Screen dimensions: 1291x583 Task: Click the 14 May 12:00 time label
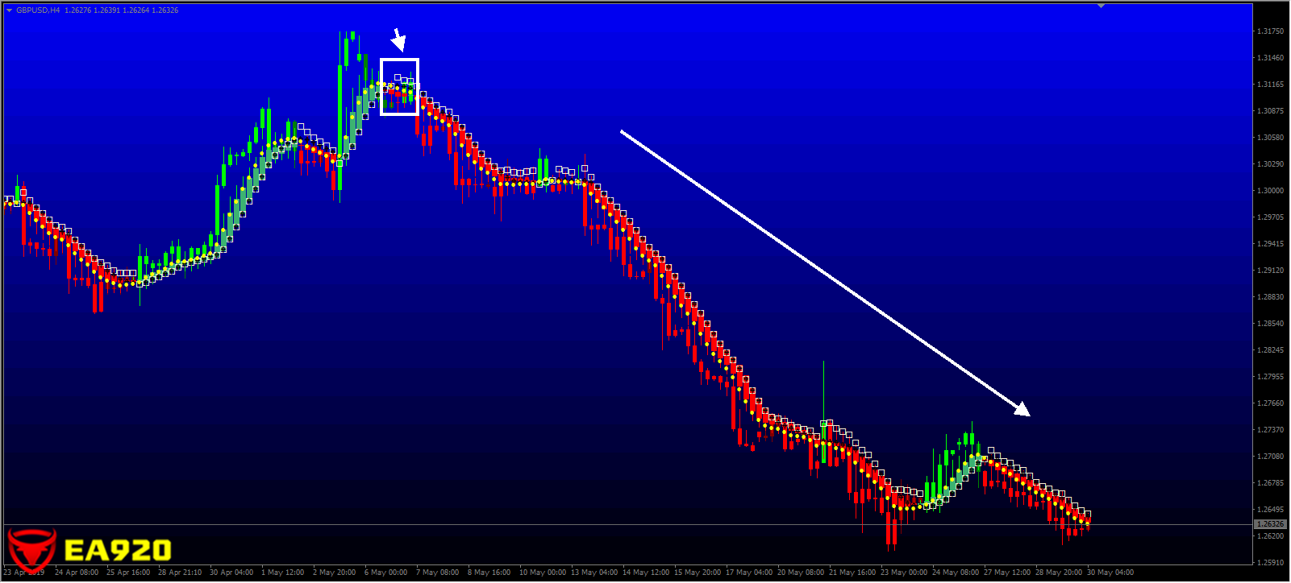coord(646,573)
